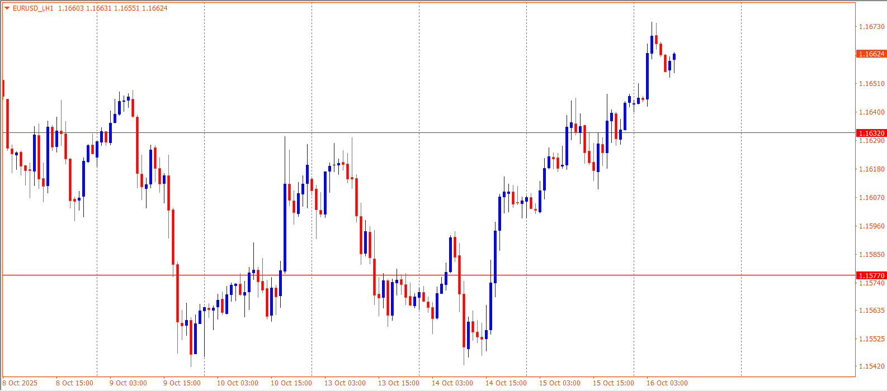Click the 14 Oct 15:00 time label
Image resolution: width=887 pixels, height=391 pixels.
coord(506,383)
